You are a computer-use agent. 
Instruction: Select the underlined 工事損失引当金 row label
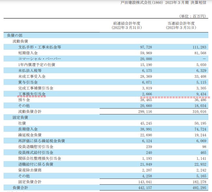32,94
